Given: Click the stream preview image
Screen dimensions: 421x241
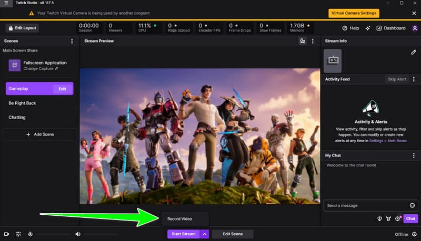Looking at the screenshot, I should click(200, 137).
